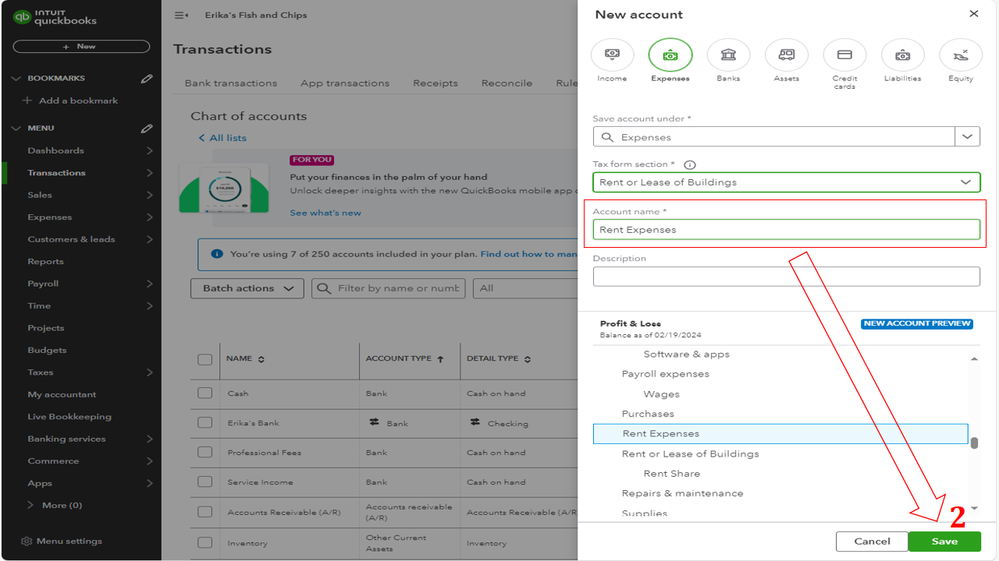The image size is (999, 561).
Task: Click into the Account name field
Action: tap(787, 229)
